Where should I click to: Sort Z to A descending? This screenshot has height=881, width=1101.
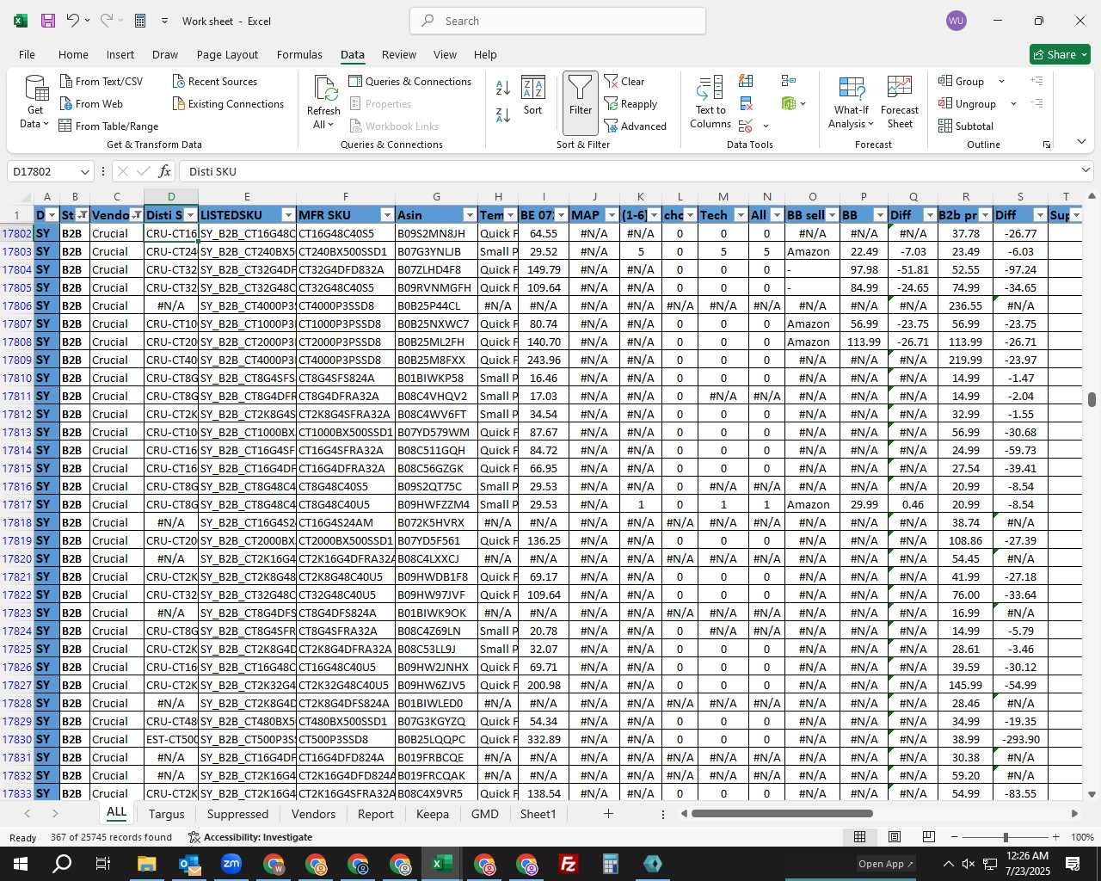[503, 114]
